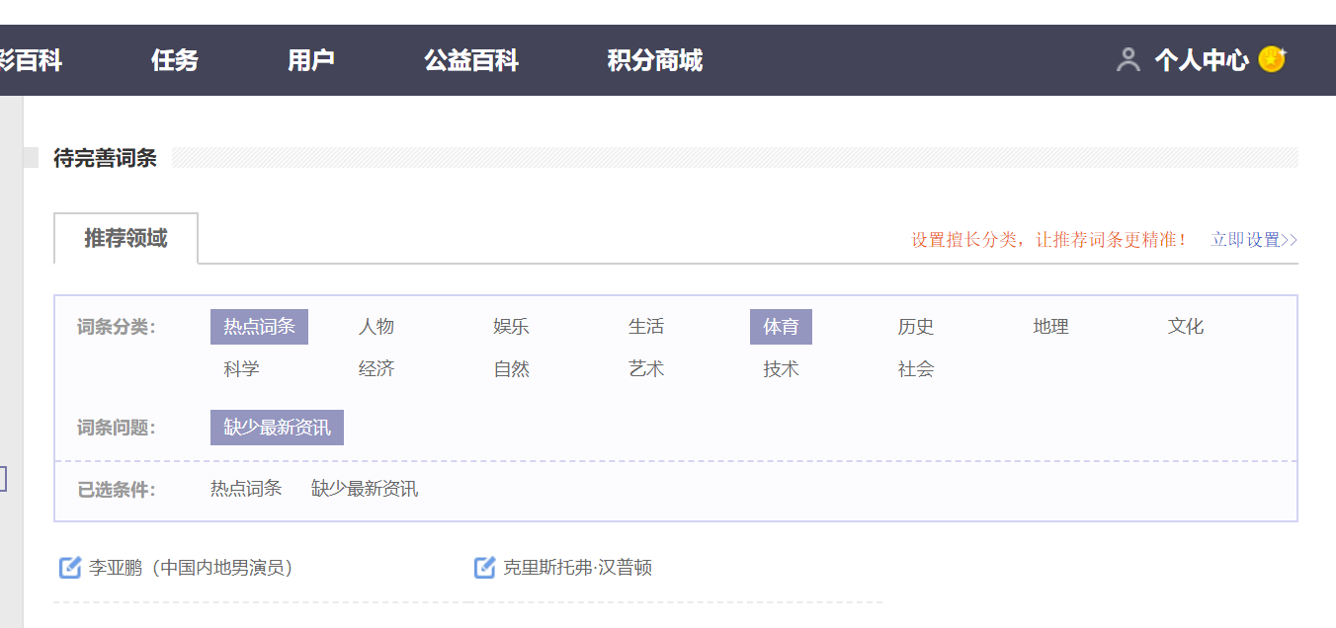Screen dimensions: 1336x628
Task: Enable the 历史 category filter
Action: point(915,326)
